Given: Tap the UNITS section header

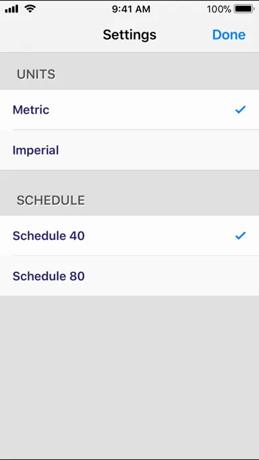Looking at the screenshot, I should [36, 74].
